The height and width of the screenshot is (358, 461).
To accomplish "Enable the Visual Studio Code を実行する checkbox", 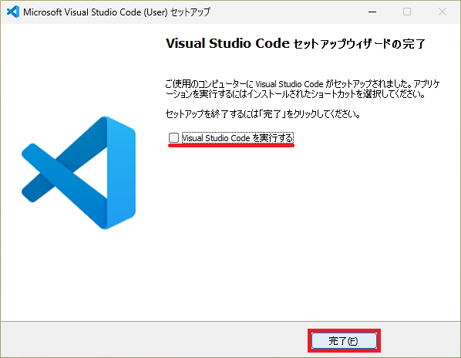I will click(x=173, y=137).
